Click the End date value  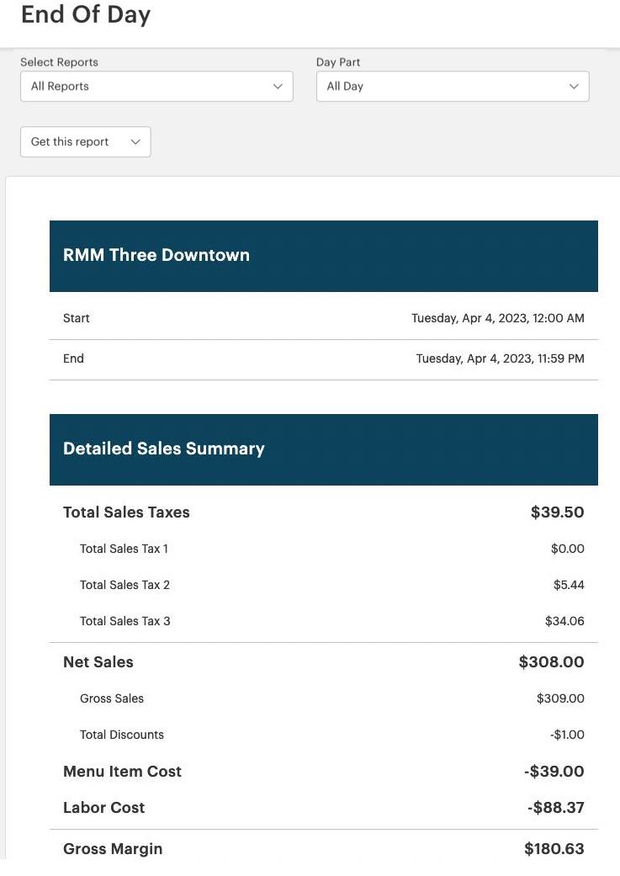click(x=500, y=358)
